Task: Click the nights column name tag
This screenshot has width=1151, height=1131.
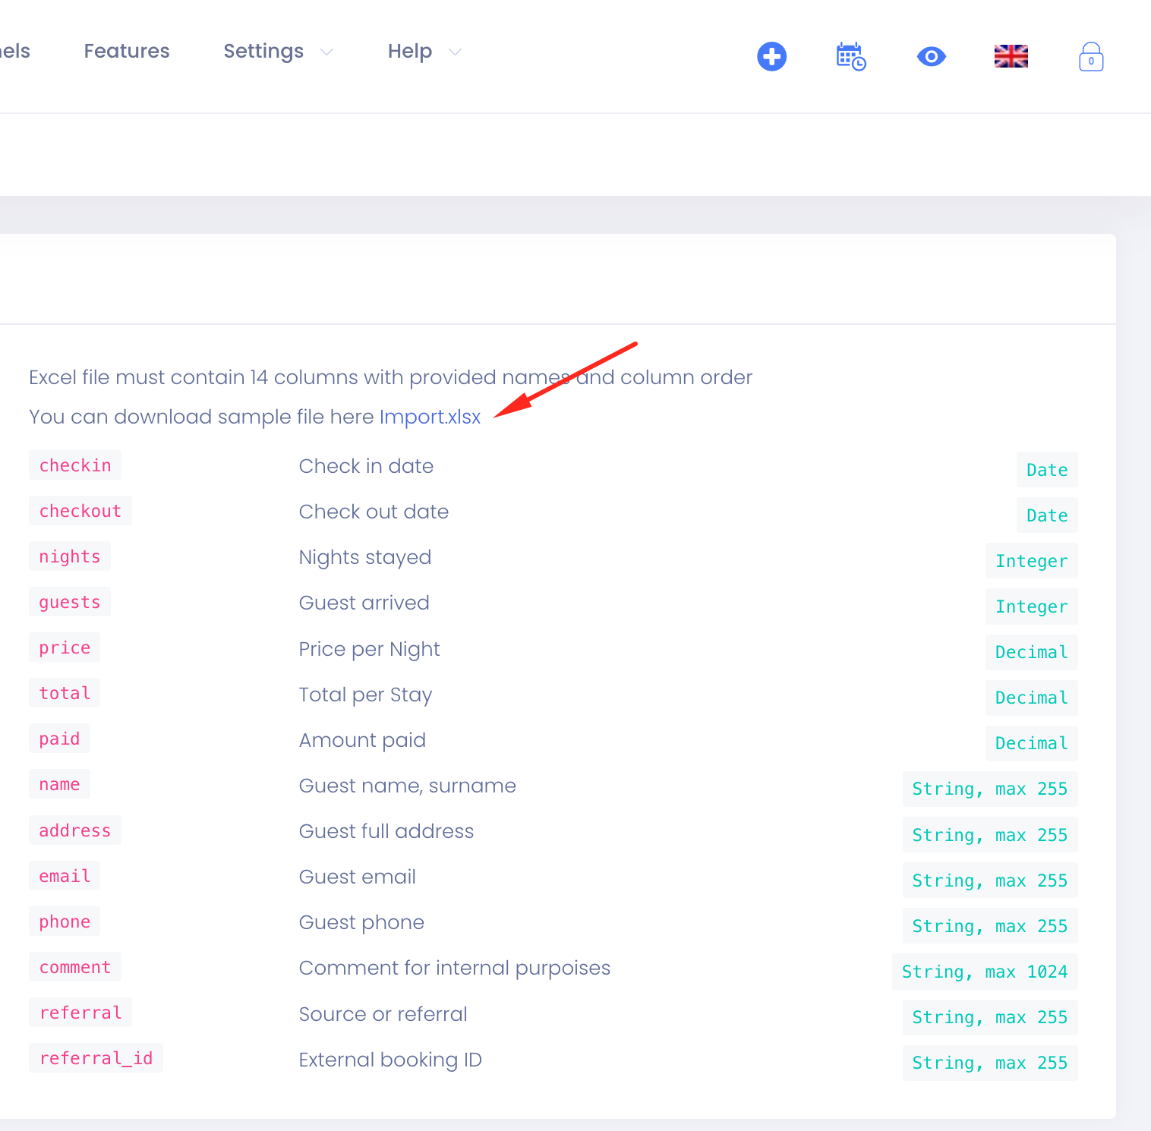Action: click(x=70, y=556)
